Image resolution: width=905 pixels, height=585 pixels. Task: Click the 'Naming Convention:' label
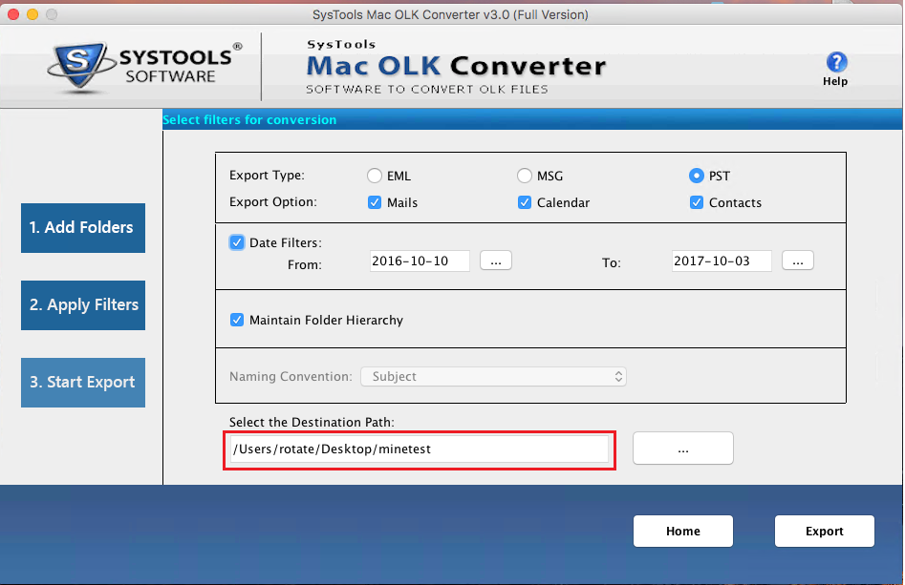point(291,376)
